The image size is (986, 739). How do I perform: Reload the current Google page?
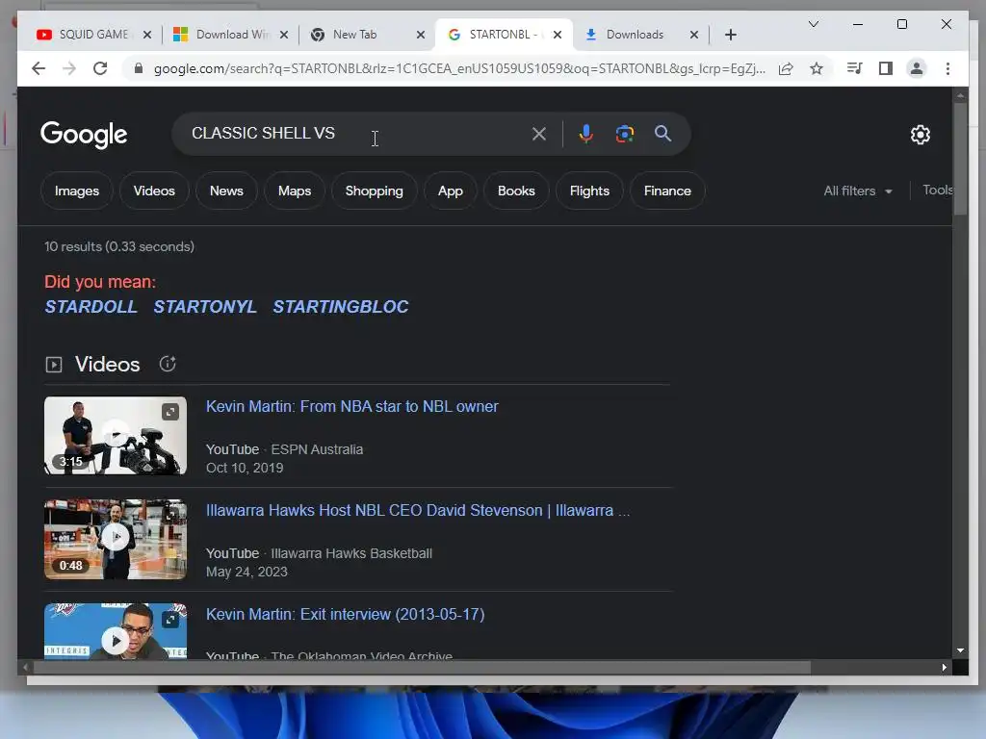pos(100,68)
